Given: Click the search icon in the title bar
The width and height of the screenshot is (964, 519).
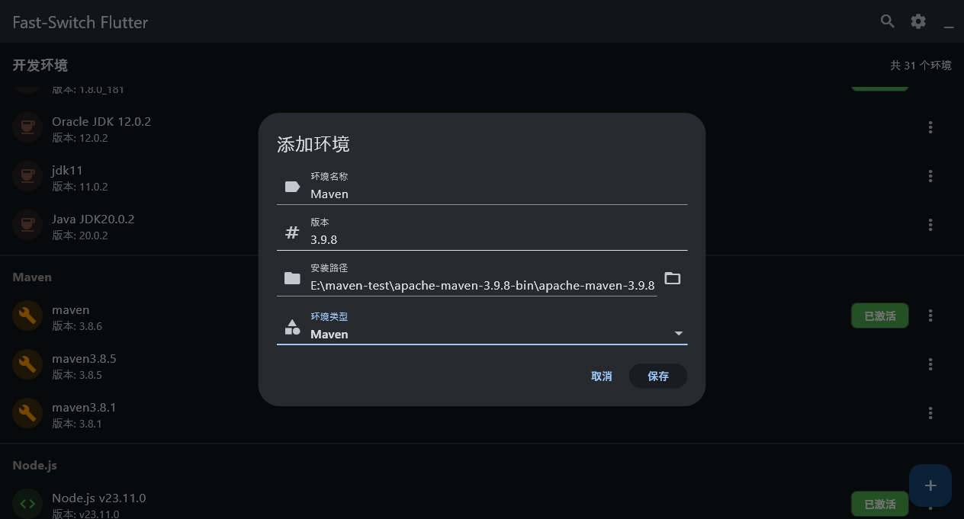Looking at the screenshot, I should click(x=887, y=21).
